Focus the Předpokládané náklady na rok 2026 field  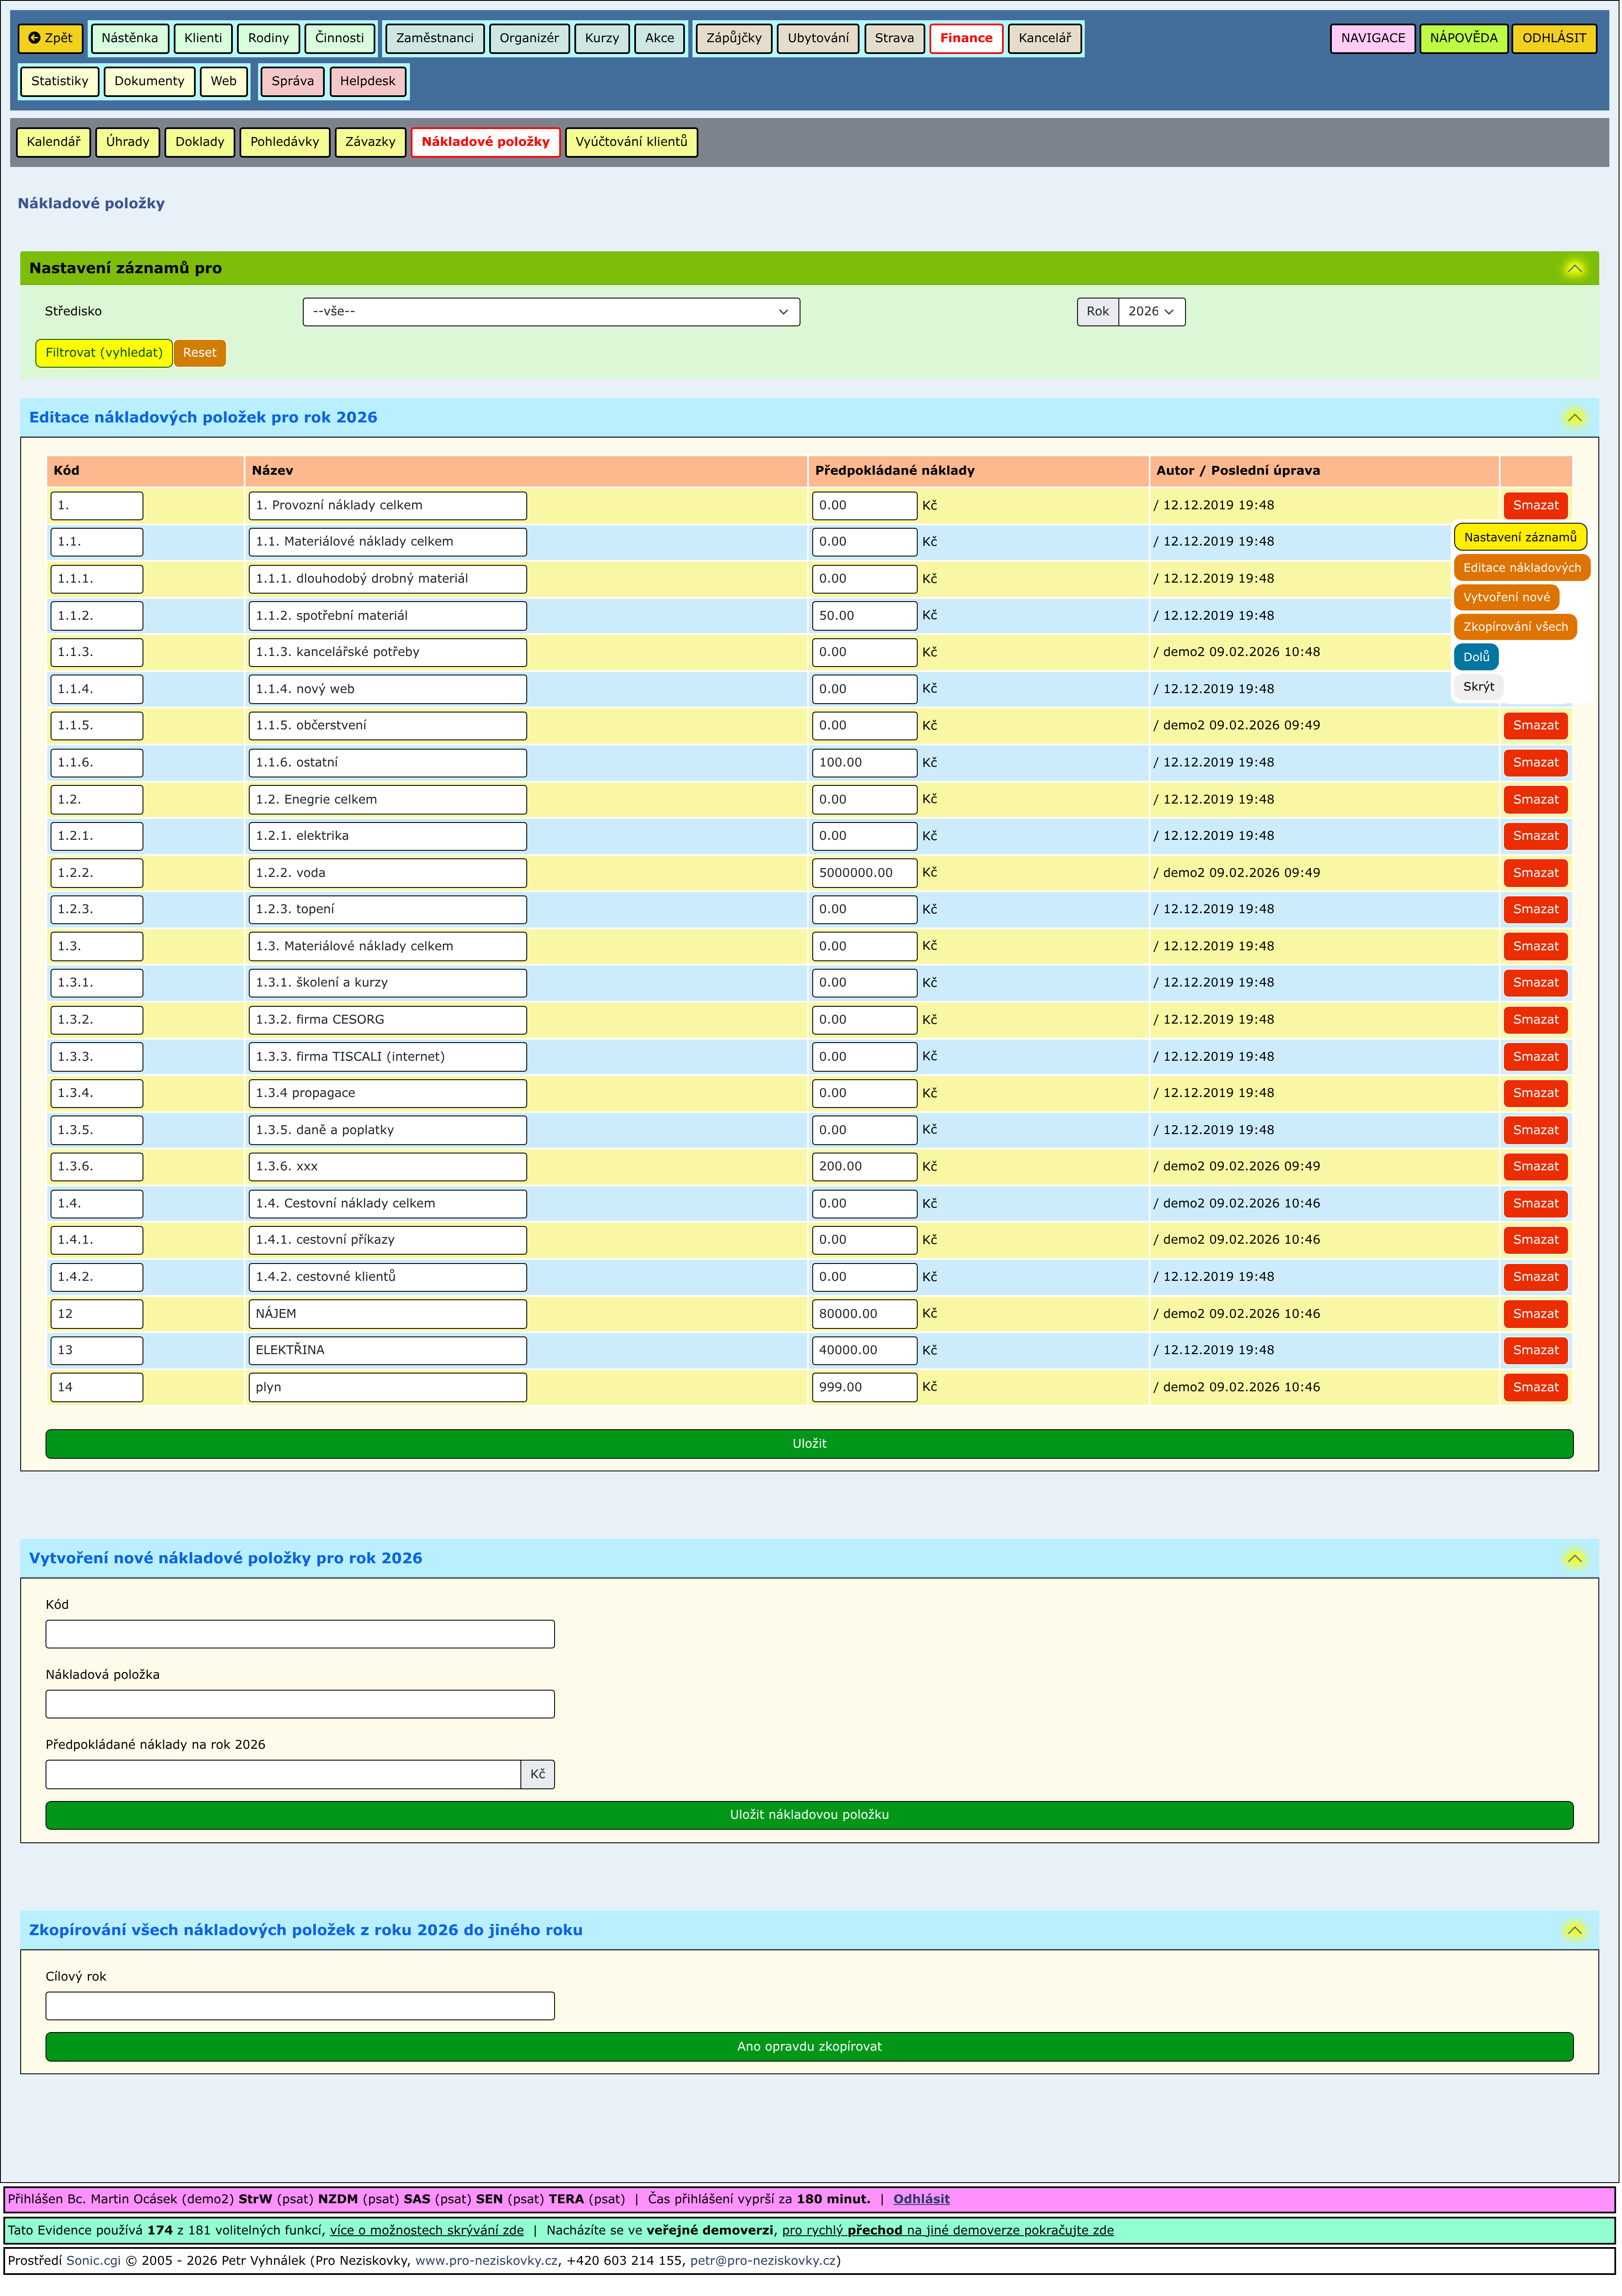click(283, 1775)
